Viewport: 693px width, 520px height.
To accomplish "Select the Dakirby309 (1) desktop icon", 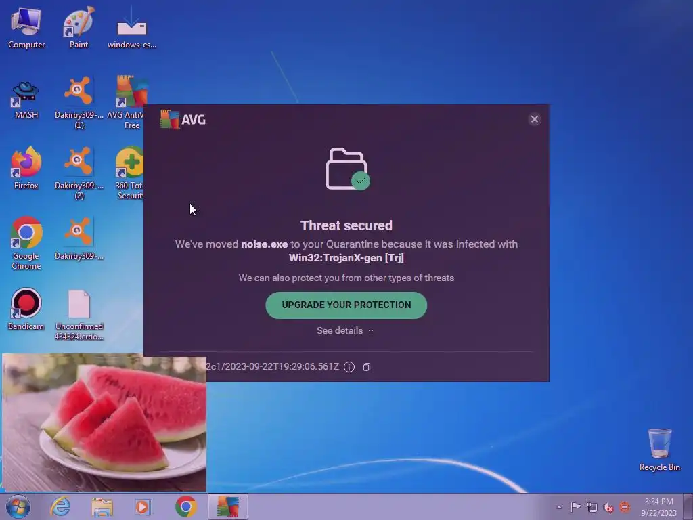I will 79,103.
